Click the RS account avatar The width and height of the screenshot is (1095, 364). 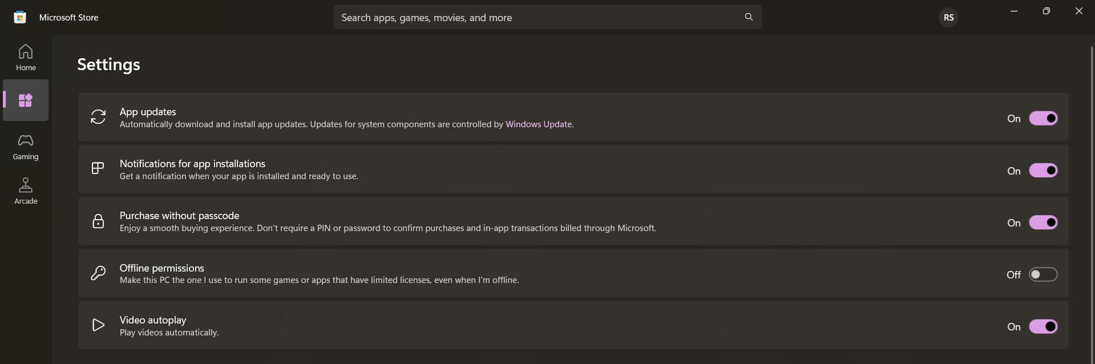[x=948, y=17]
